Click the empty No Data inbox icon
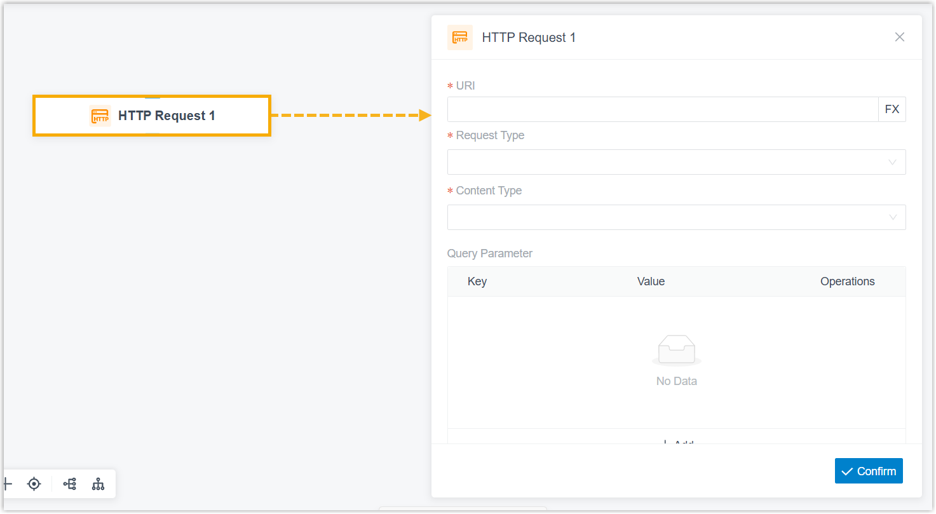The image size is (936, 514). 676,350
